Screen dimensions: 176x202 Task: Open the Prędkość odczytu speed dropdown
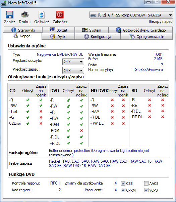coord(73,62)
